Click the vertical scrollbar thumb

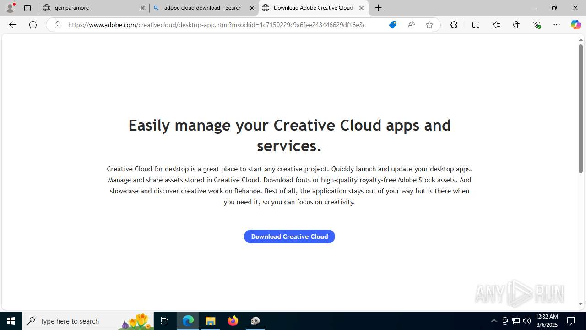click(x=581, y=109)
